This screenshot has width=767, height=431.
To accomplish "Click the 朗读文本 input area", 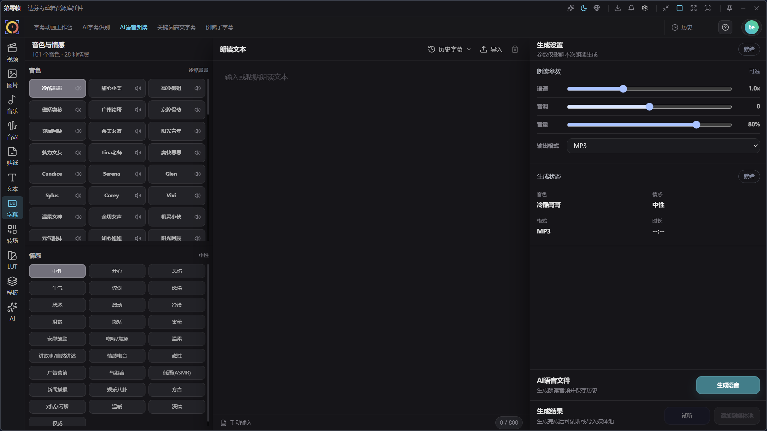I will pos(371,237).
